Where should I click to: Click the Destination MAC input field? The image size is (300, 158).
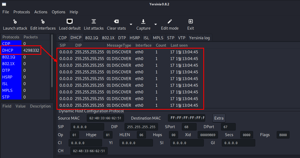point(186,118)
